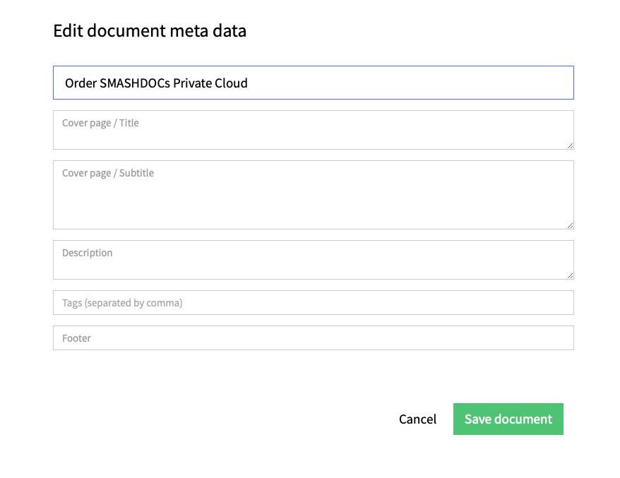Screen dimensions: 620x478
Task: Focus the Footer input field
Action: pyautogui.click(x=313, y=338)
